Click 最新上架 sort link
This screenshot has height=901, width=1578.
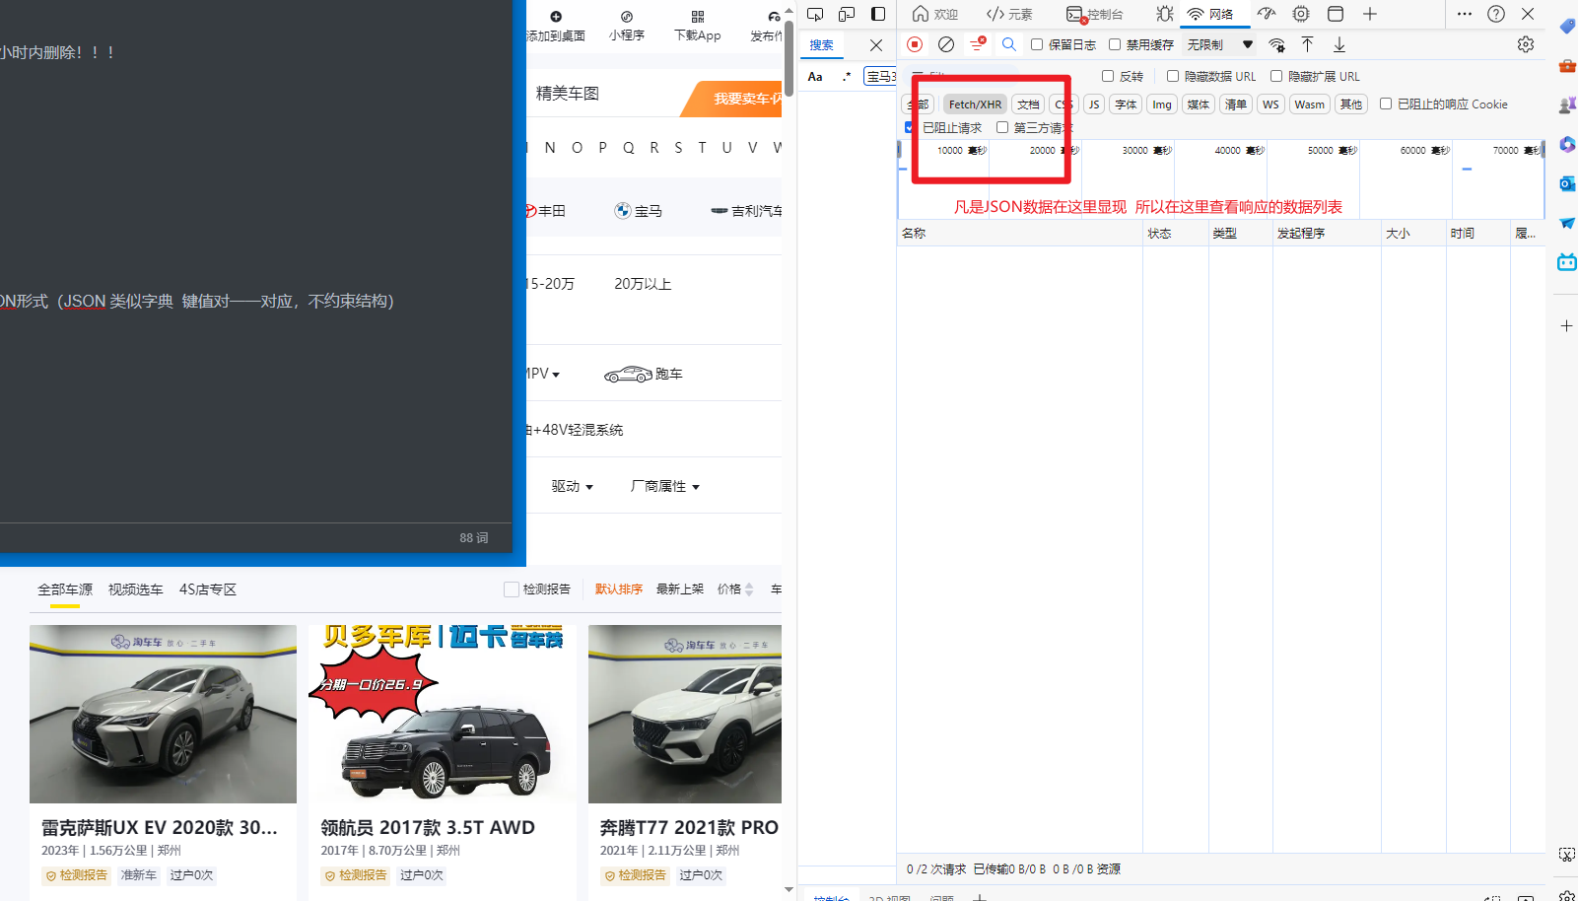pos(680,589)
